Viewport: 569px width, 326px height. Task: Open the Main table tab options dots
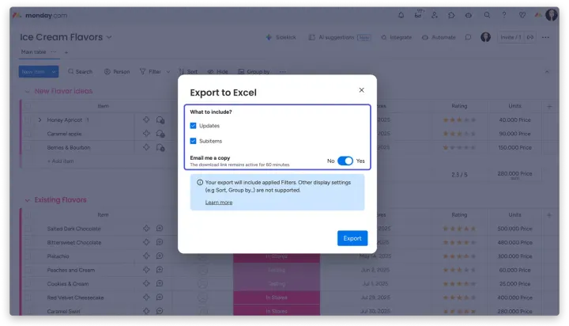(54, 52)
